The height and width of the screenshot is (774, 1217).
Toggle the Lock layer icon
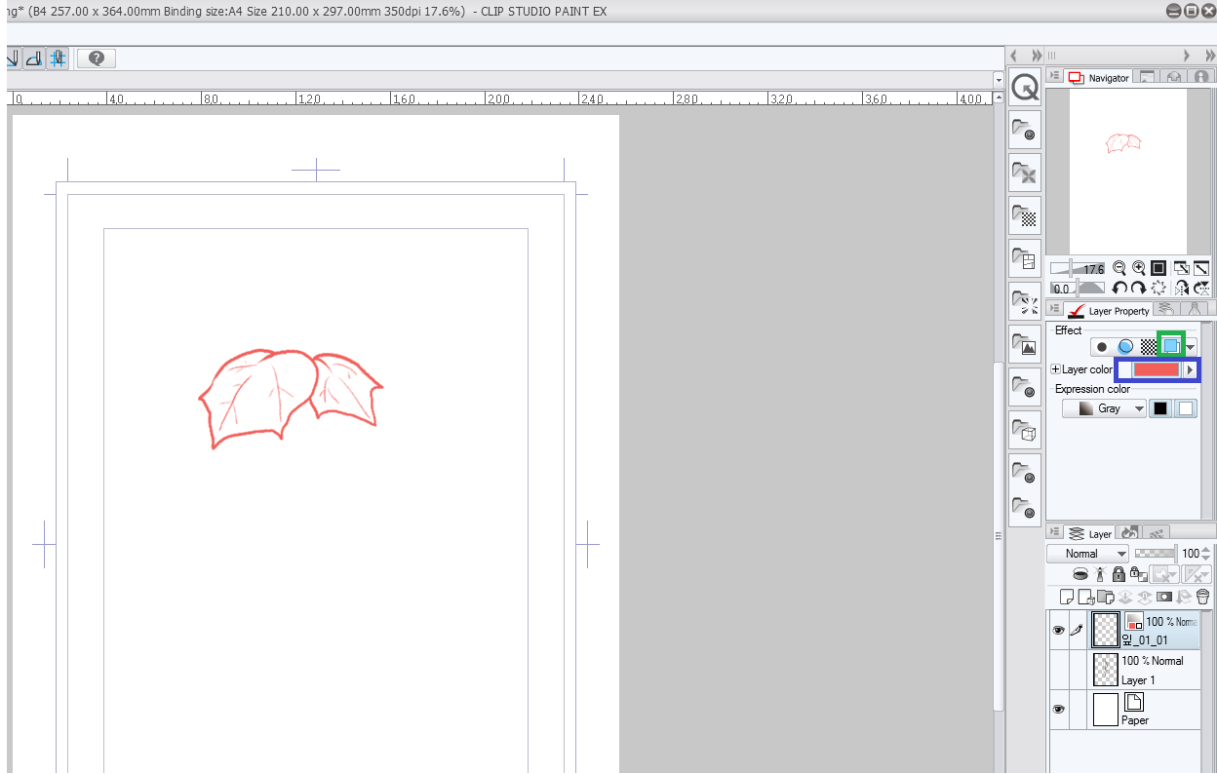pyautogui.click(x=1118, y=575)
